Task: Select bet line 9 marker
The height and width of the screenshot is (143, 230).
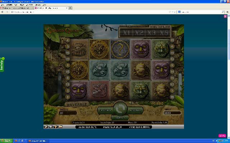Action: click(x=172, y=65)
